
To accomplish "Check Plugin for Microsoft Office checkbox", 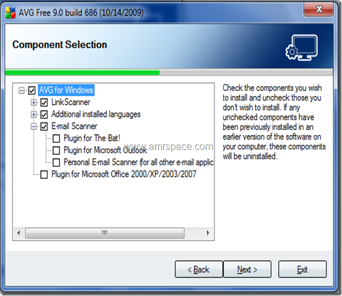I will tap(44, 175).
